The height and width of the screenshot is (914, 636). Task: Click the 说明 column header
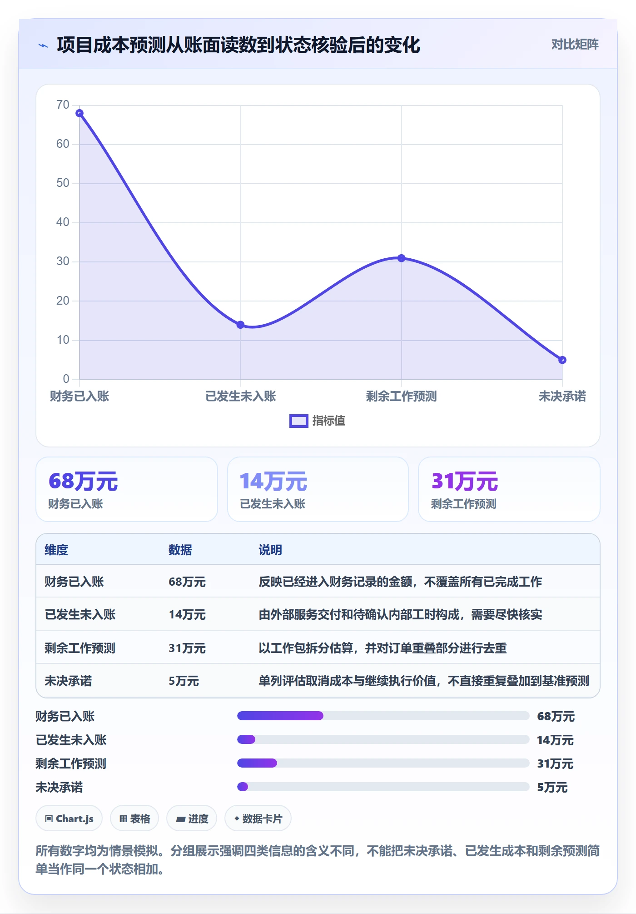270,550
